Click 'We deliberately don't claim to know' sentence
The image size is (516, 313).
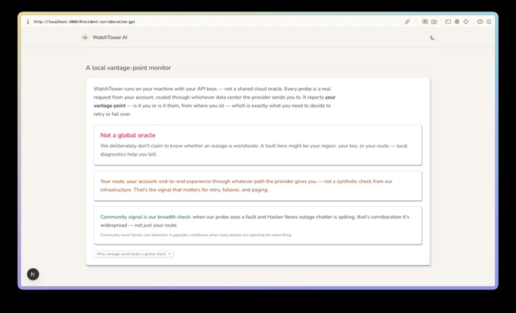pos(254,150)
